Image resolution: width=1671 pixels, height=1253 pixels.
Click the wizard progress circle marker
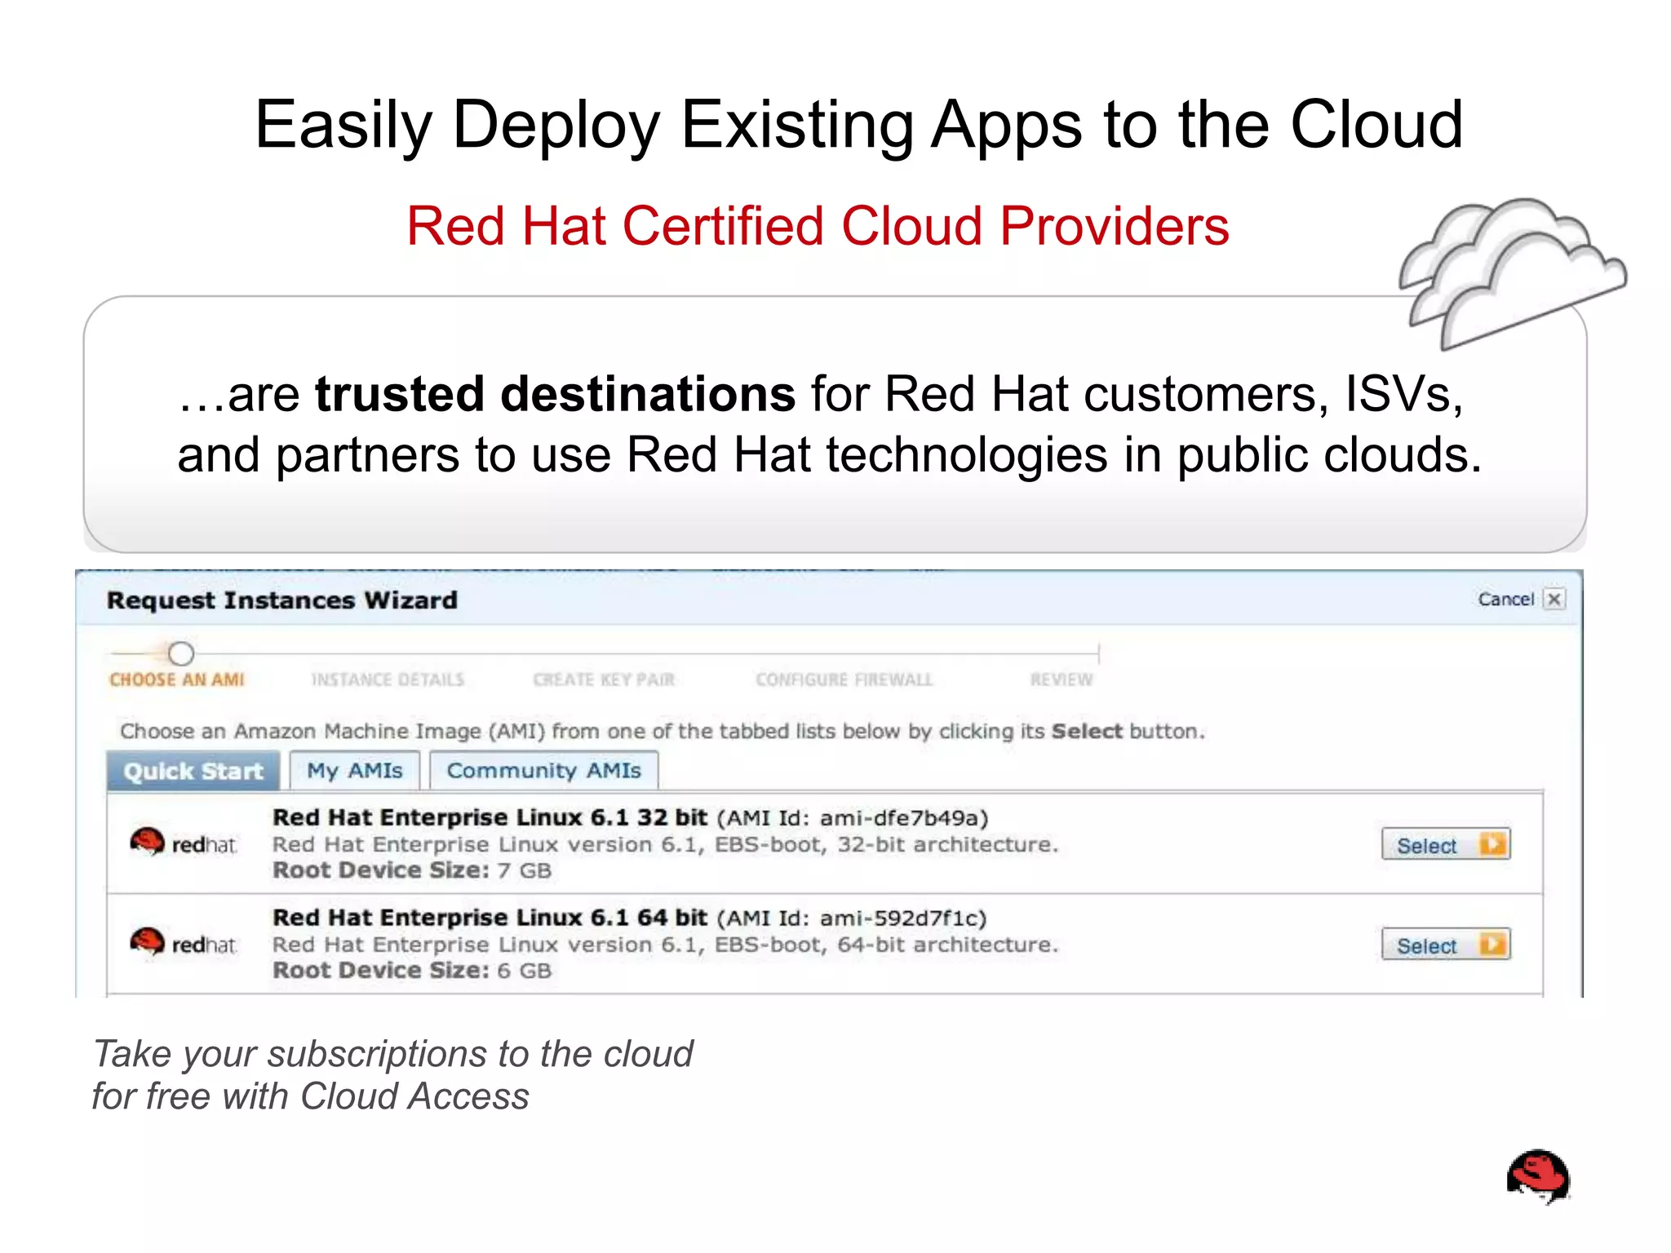click(x=181, y=653)
